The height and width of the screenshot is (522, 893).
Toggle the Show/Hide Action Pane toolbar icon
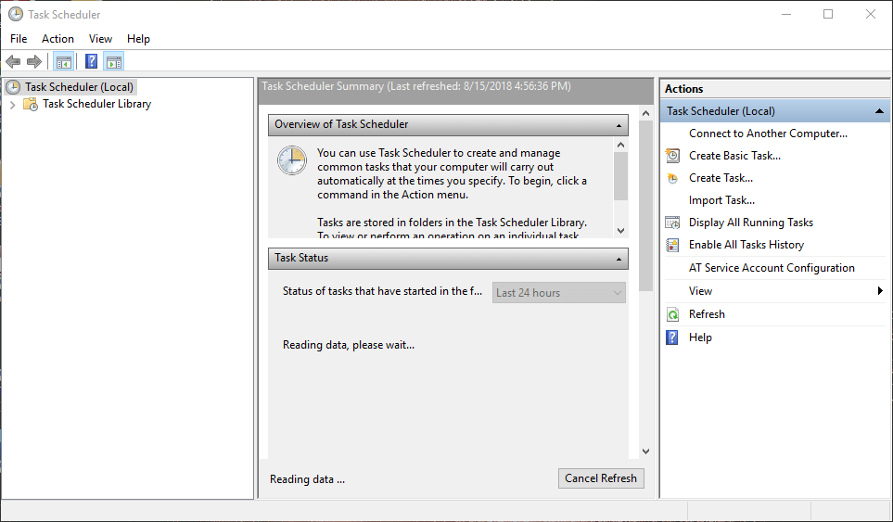point(114,61)
